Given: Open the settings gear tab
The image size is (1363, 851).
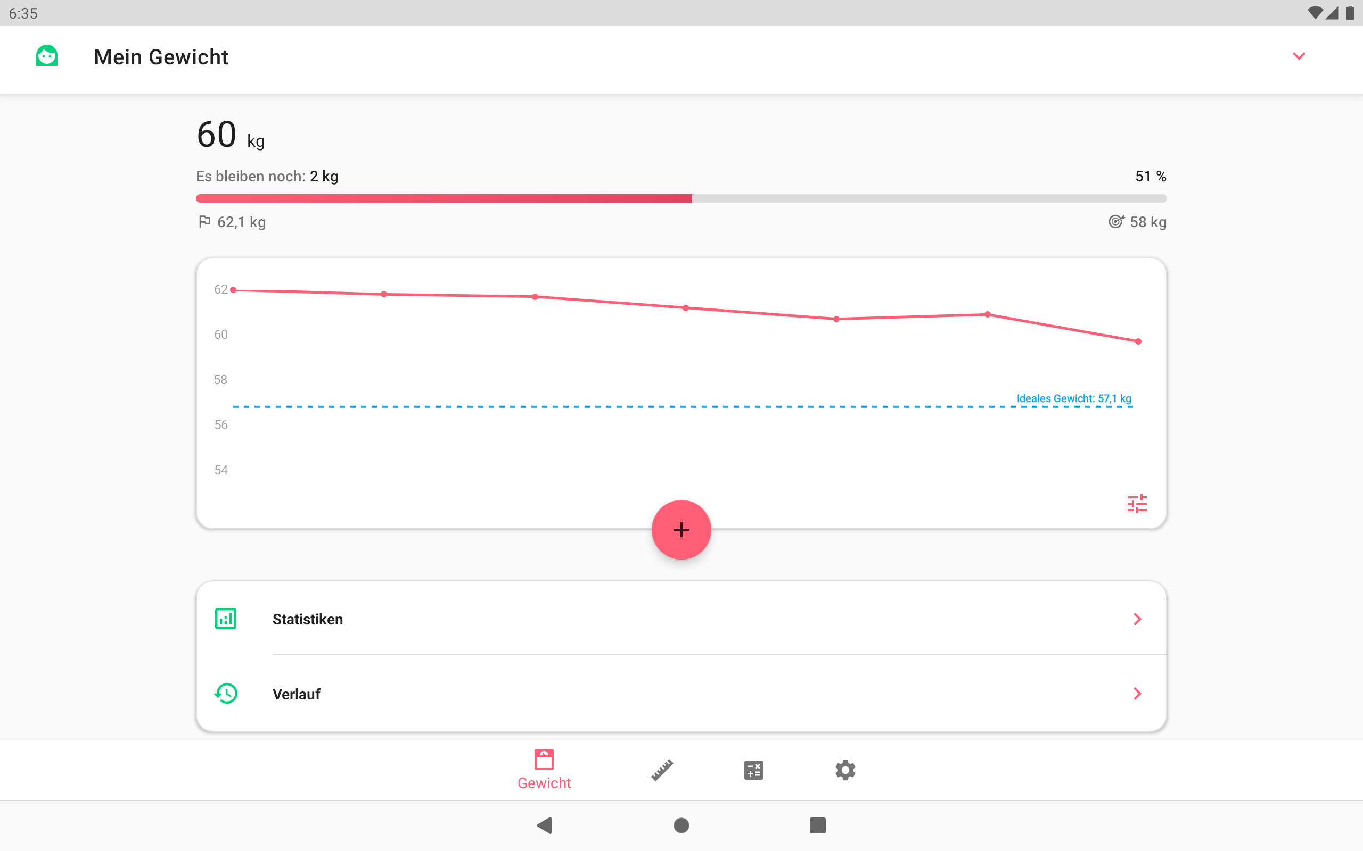Looking at the screenshot, I should point(845,770).
